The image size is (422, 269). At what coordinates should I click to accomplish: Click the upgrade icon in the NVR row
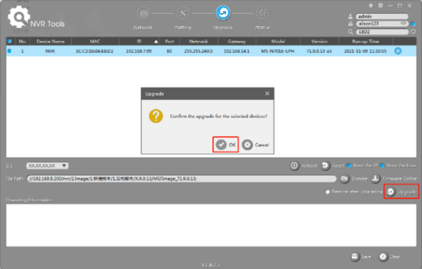point(397,50)
